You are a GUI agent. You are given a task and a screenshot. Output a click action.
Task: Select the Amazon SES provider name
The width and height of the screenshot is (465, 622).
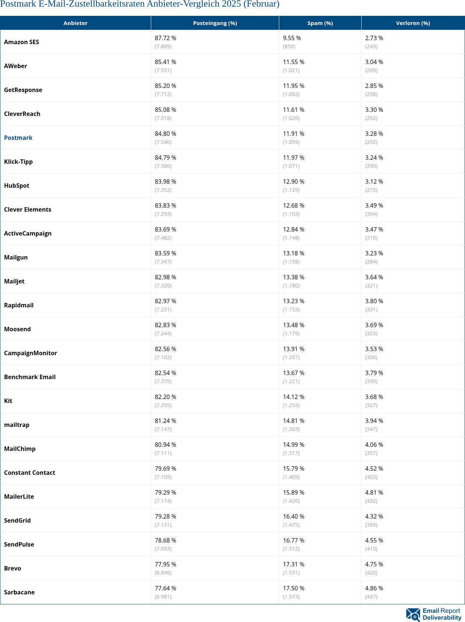[x=21, y=42]
